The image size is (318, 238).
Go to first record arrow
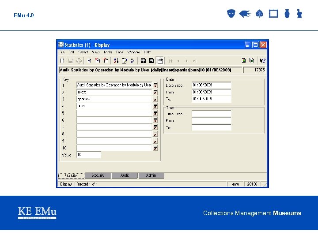click(x=170, y=61)
